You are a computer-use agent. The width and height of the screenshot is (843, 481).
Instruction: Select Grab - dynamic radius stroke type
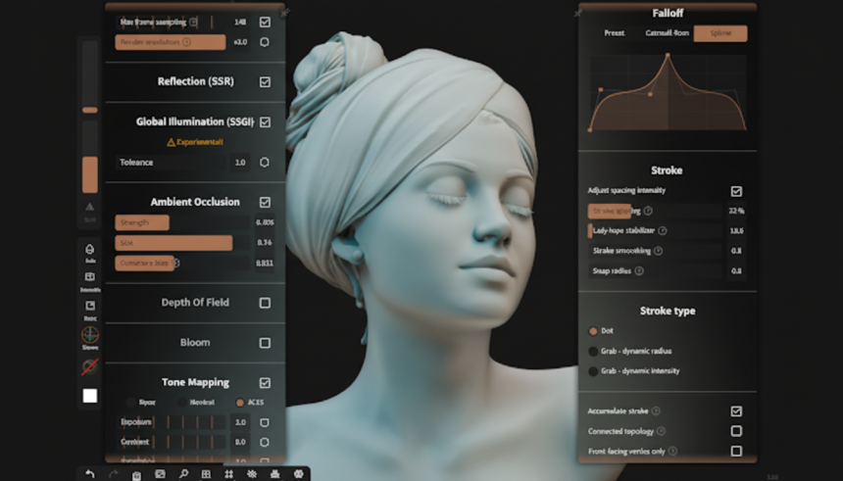(x=630, y=351)
